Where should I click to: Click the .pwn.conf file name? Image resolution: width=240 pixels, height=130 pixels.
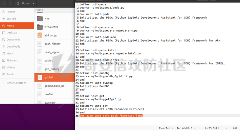click(50, 103)
